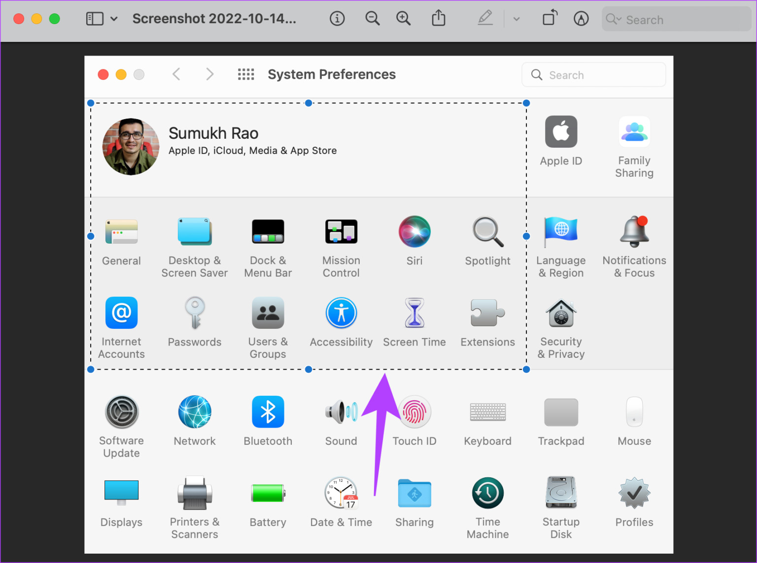The height and width of the screenshot is (563, 757).
Task: Show the screenshot info panel
Action: 337,18
